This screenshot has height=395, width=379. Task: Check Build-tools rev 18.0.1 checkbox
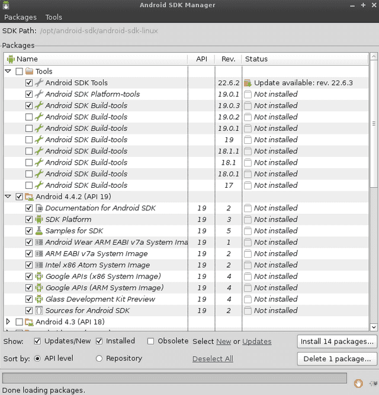click(29, 174)
